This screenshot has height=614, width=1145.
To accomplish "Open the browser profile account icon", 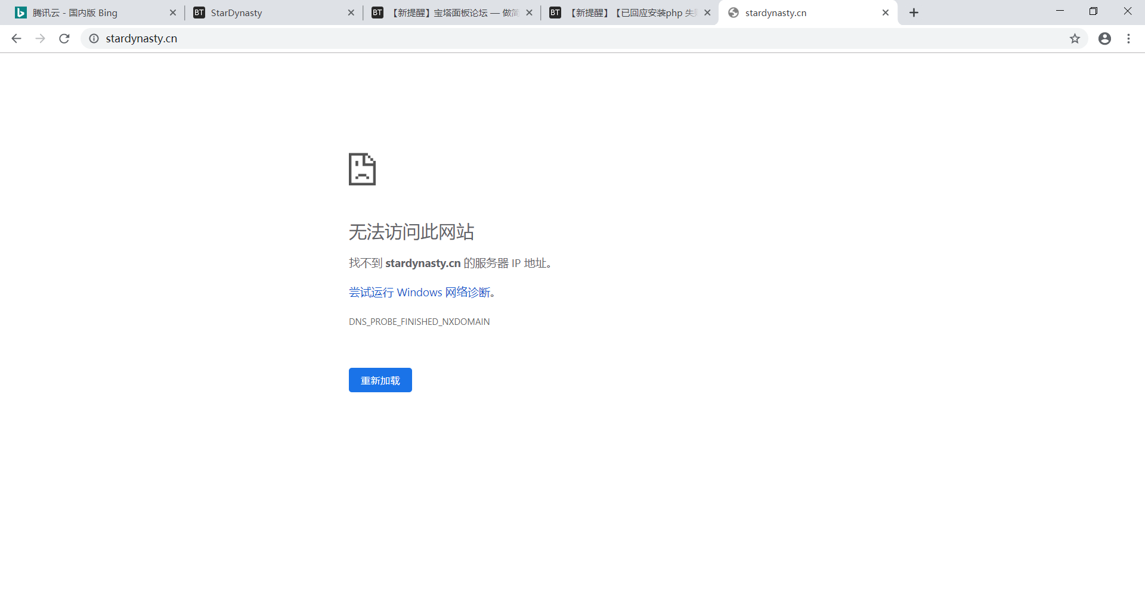I will pyautogui.click(x=1104, y=38).
